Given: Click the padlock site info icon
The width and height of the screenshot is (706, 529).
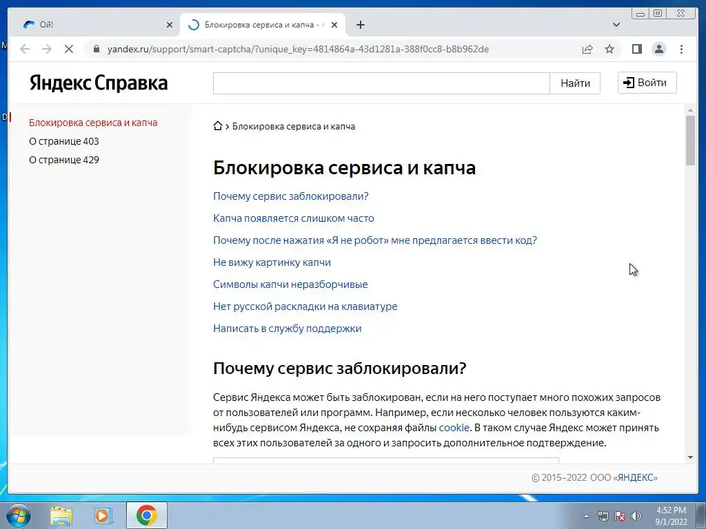Looking at the screenshot, I should 97,49.
